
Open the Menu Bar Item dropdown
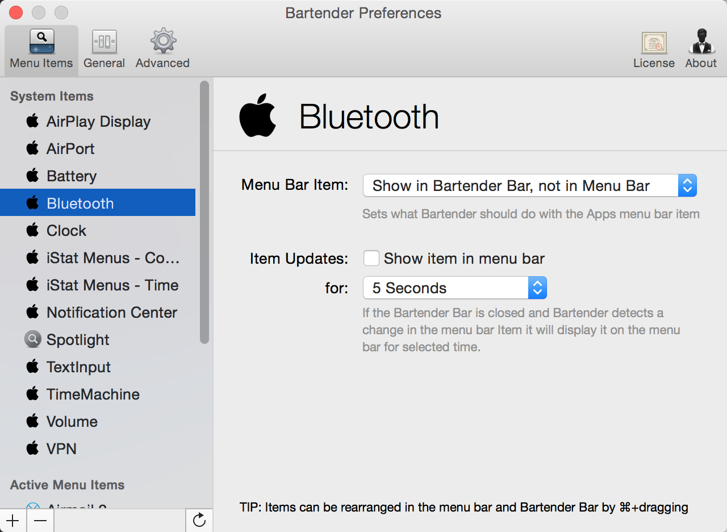[x=530, y=186]
